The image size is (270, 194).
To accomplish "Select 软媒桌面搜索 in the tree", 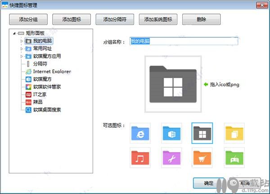I will click(47, 109).
